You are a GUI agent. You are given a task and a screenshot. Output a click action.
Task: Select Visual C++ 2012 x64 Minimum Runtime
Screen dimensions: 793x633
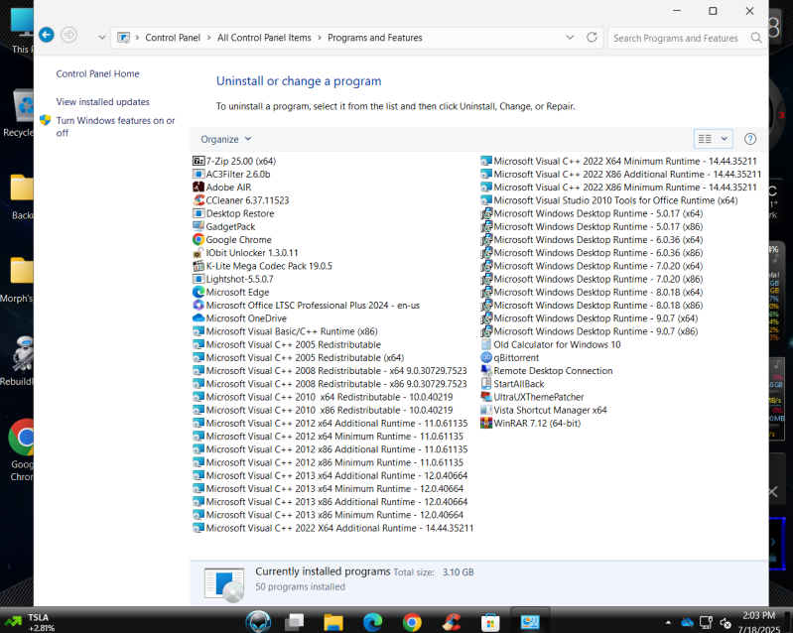coord(328,437)
